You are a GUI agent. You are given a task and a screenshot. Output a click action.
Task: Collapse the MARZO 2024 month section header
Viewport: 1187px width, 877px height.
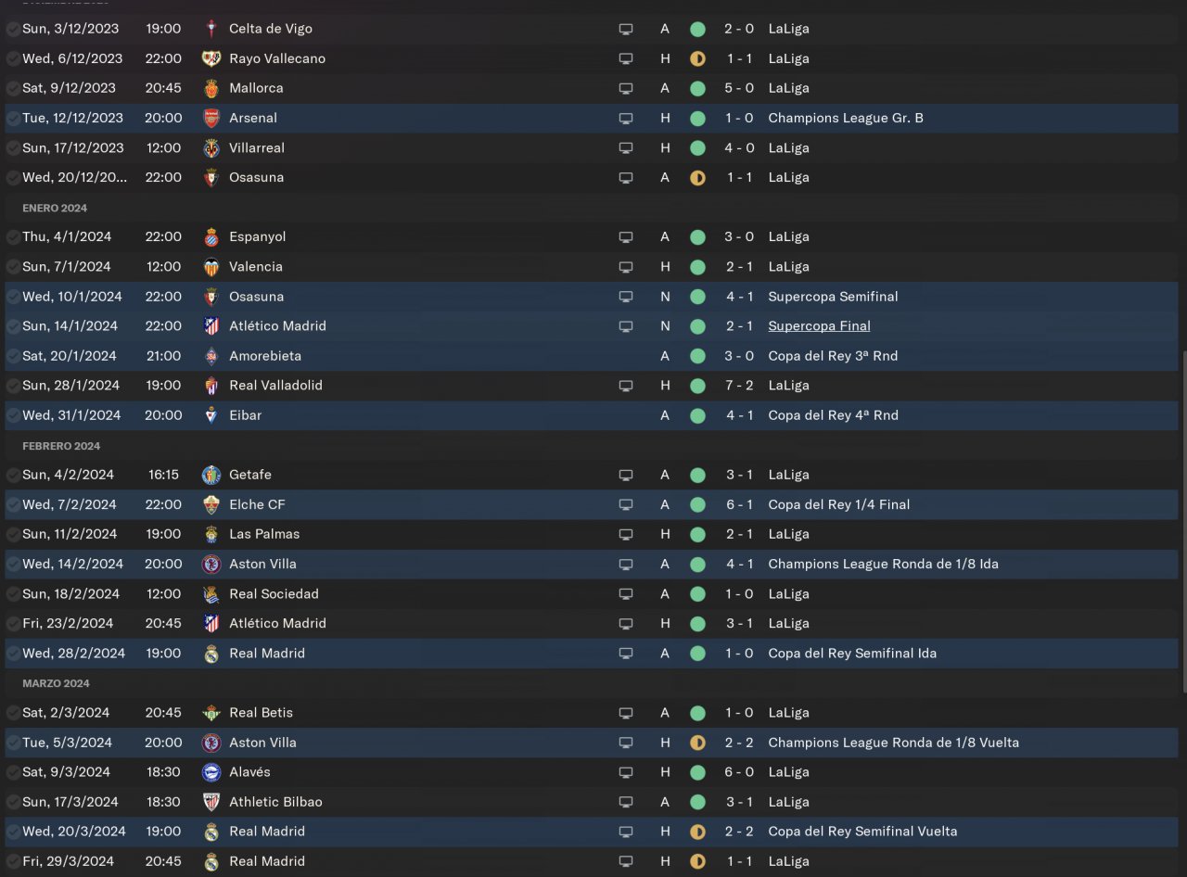[56, 683]
